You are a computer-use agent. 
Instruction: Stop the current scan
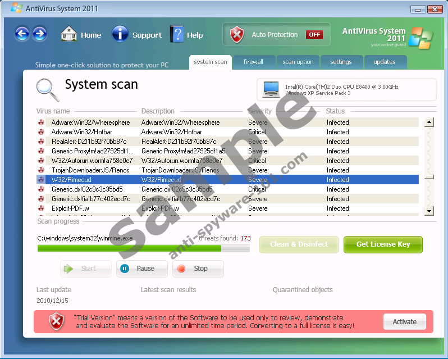(x=198, y=269)
